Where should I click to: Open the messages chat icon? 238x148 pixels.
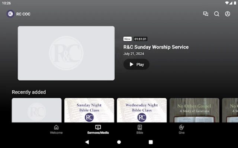tap(206, 14)
